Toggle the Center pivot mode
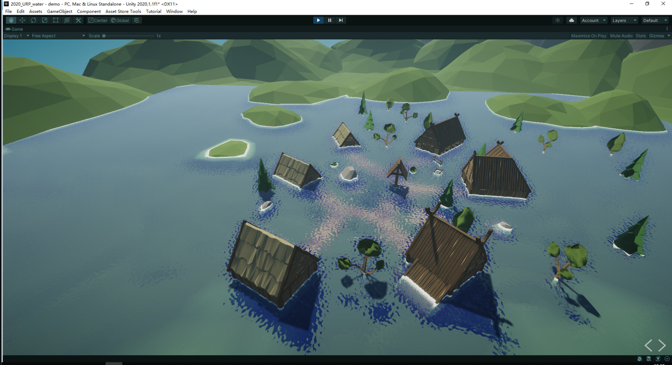672x365 pixels. (98, 20)
